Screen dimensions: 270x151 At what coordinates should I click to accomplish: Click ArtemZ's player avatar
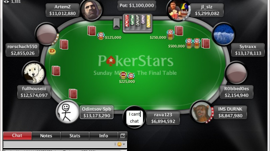pyautogui.click(x=91, y=10)
